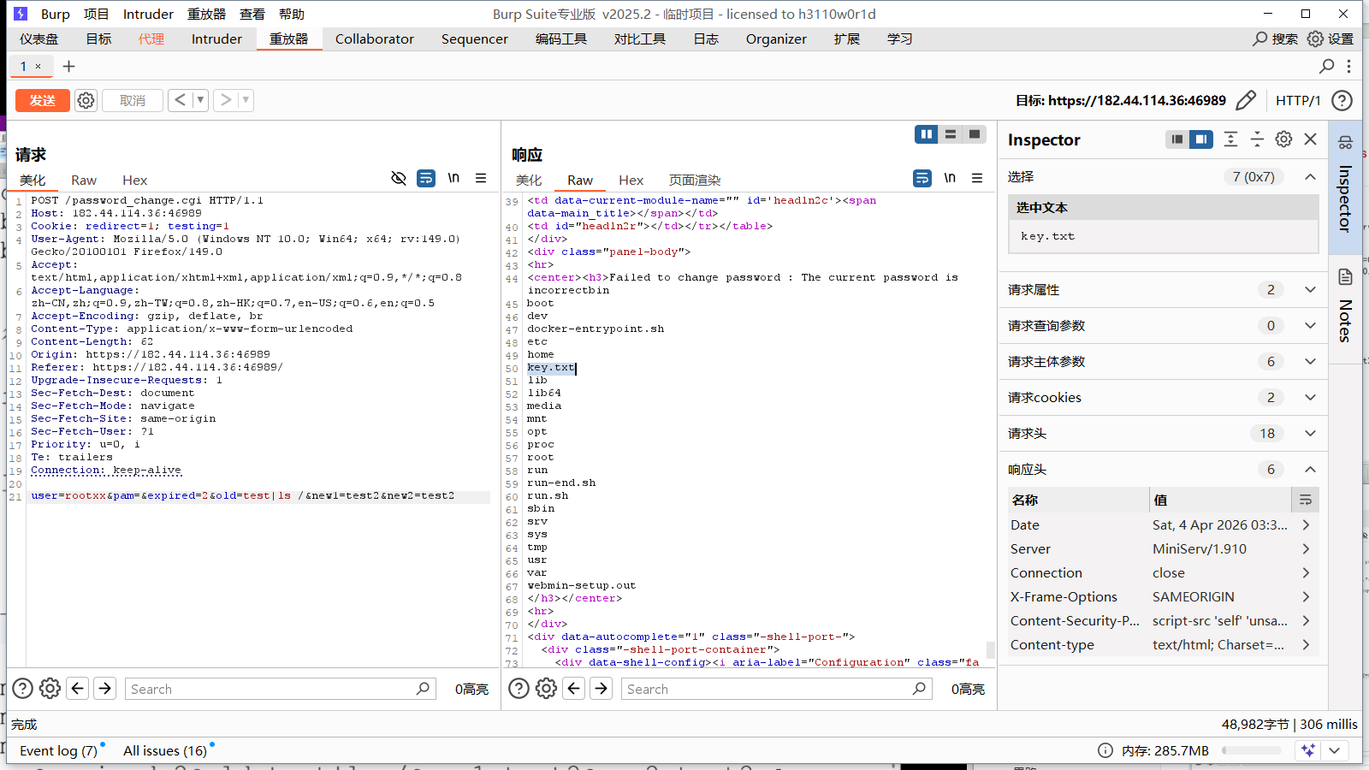This screenshot has width=1369, height=770.
Task: Toggle \n display in the response pane
Action: coord(950,178)
